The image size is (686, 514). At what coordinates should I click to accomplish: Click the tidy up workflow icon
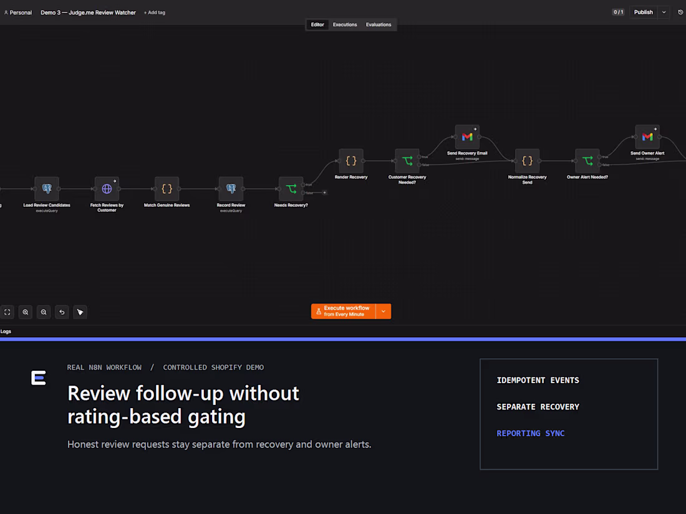(80, 312)
